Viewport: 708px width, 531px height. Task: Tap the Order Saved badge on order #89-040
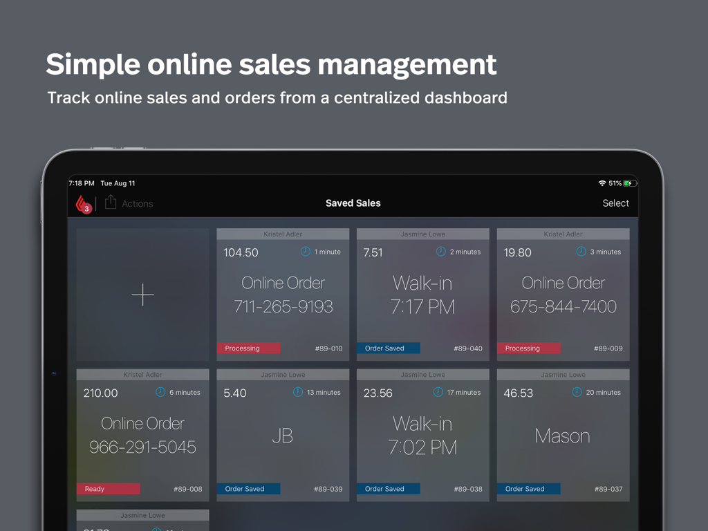pos(389,348)
